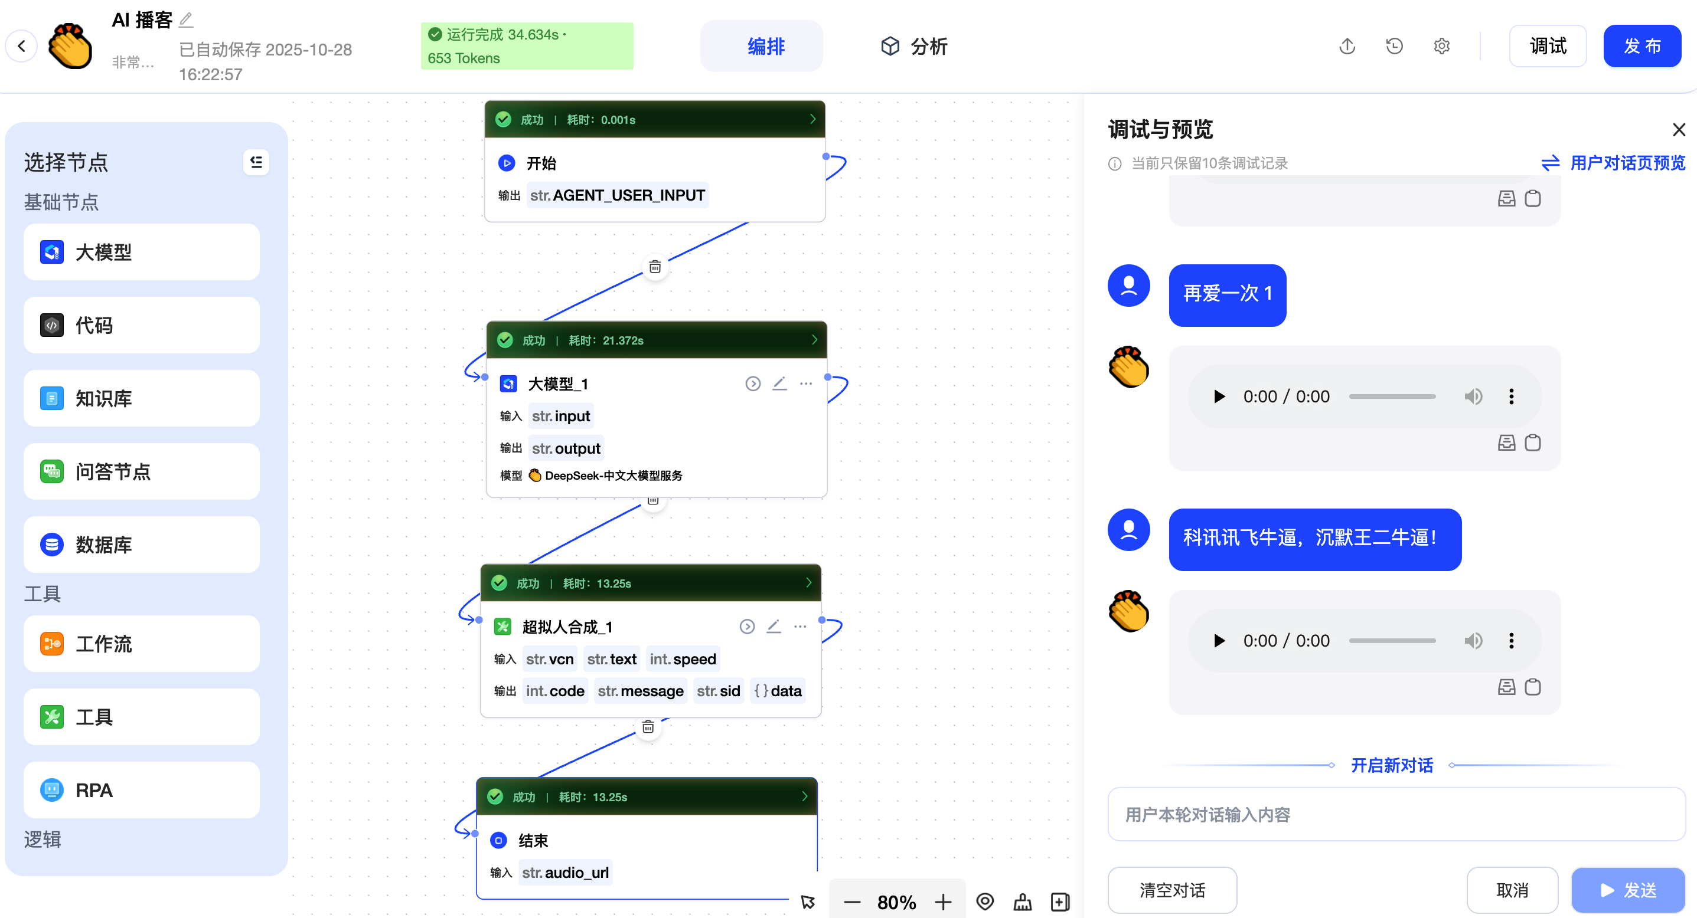The width and height of the screenshot is (1697, 918).
Task: Collapse the 选择节点 panel with the list icon
Action: pos(256,162)
